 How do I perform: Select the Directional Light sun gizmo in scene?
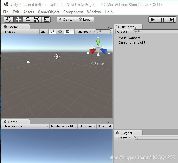(x=57, y=56)
